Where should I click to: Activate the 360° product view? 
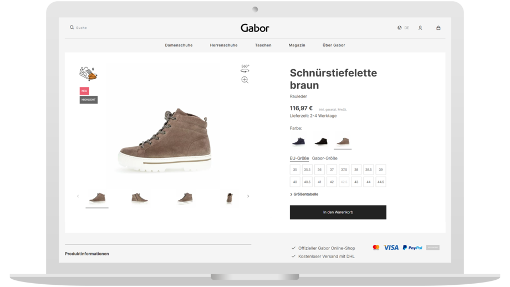[245, 68]
